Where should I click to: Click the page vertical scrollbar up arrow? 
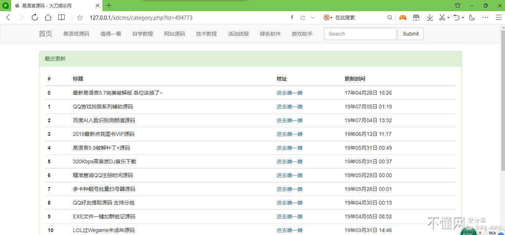tap(502, 27)
